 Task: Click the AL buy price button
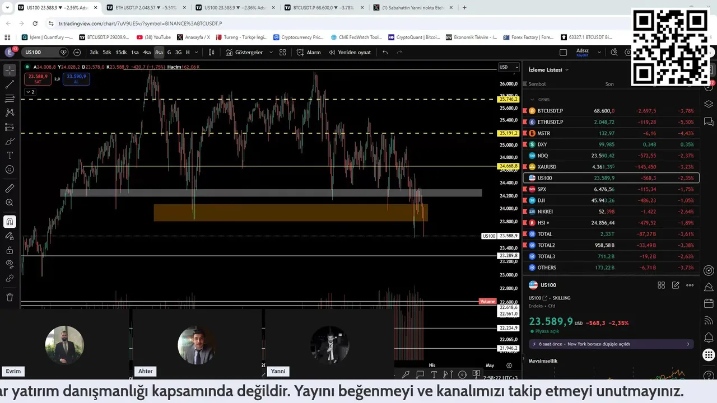tap(76, 78)
